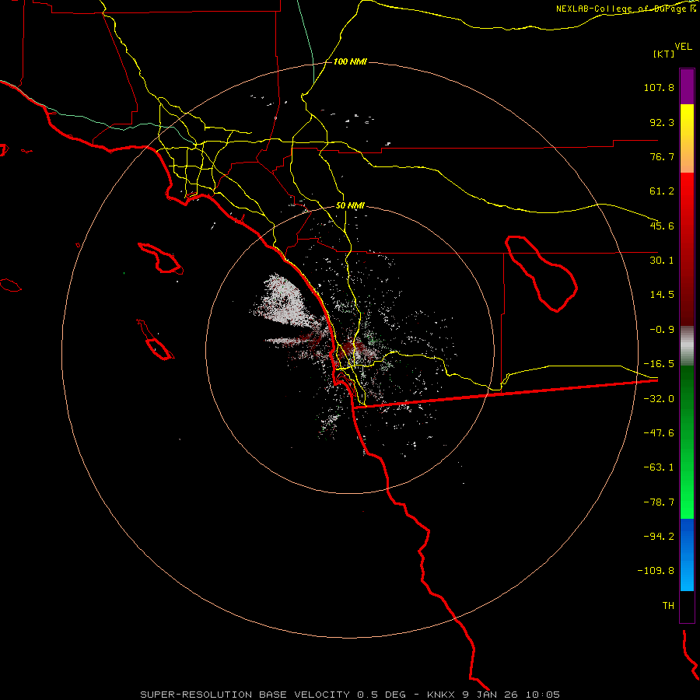Click the 92.3 velocity scale value
The height and width of the screenshot is (700, 700).
[x=662, y=122]
